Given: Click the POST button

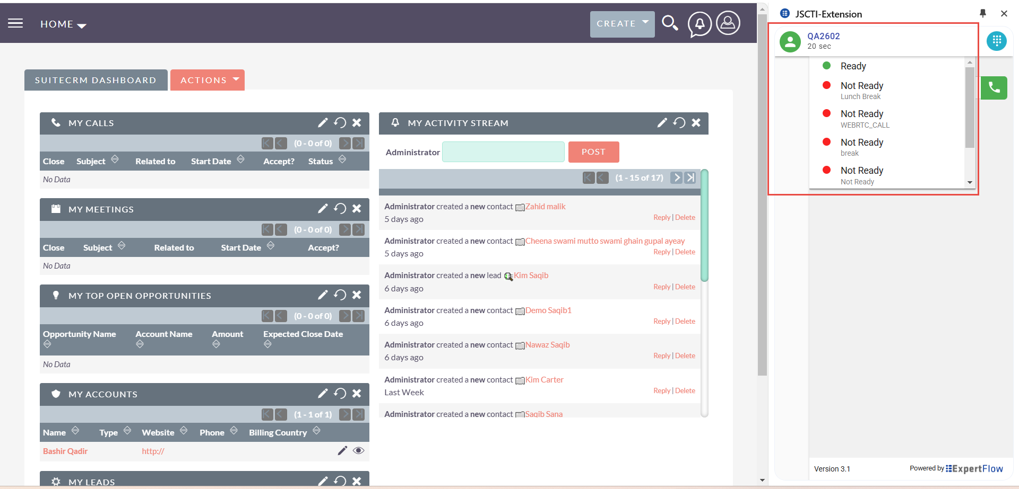Looking at the screenshot, I should pyautogui.click(x=593, y=152).
